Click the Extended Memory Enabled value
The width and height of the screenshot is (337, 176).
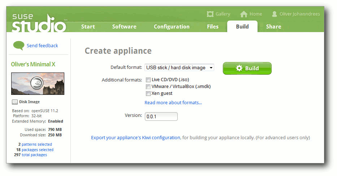[x=56, y=121]
